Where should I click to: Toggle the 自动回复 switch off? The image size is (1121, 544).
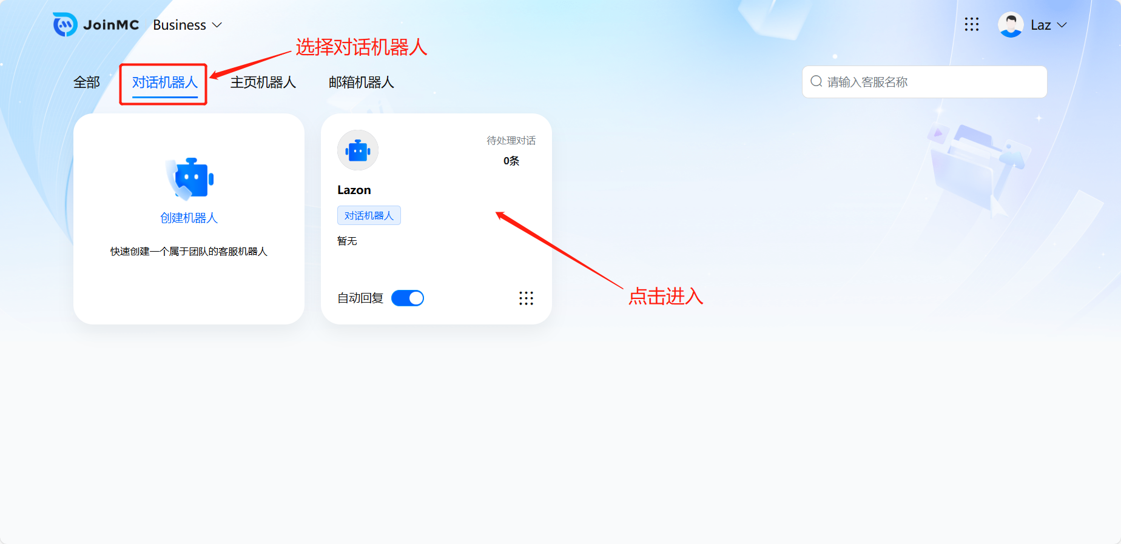(408, 298)
